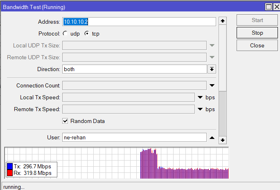Click the Tx 296.7 Mbps value
Image resolution: width=280 pixels, height=190 pixels.
click(x=37, y=166)
